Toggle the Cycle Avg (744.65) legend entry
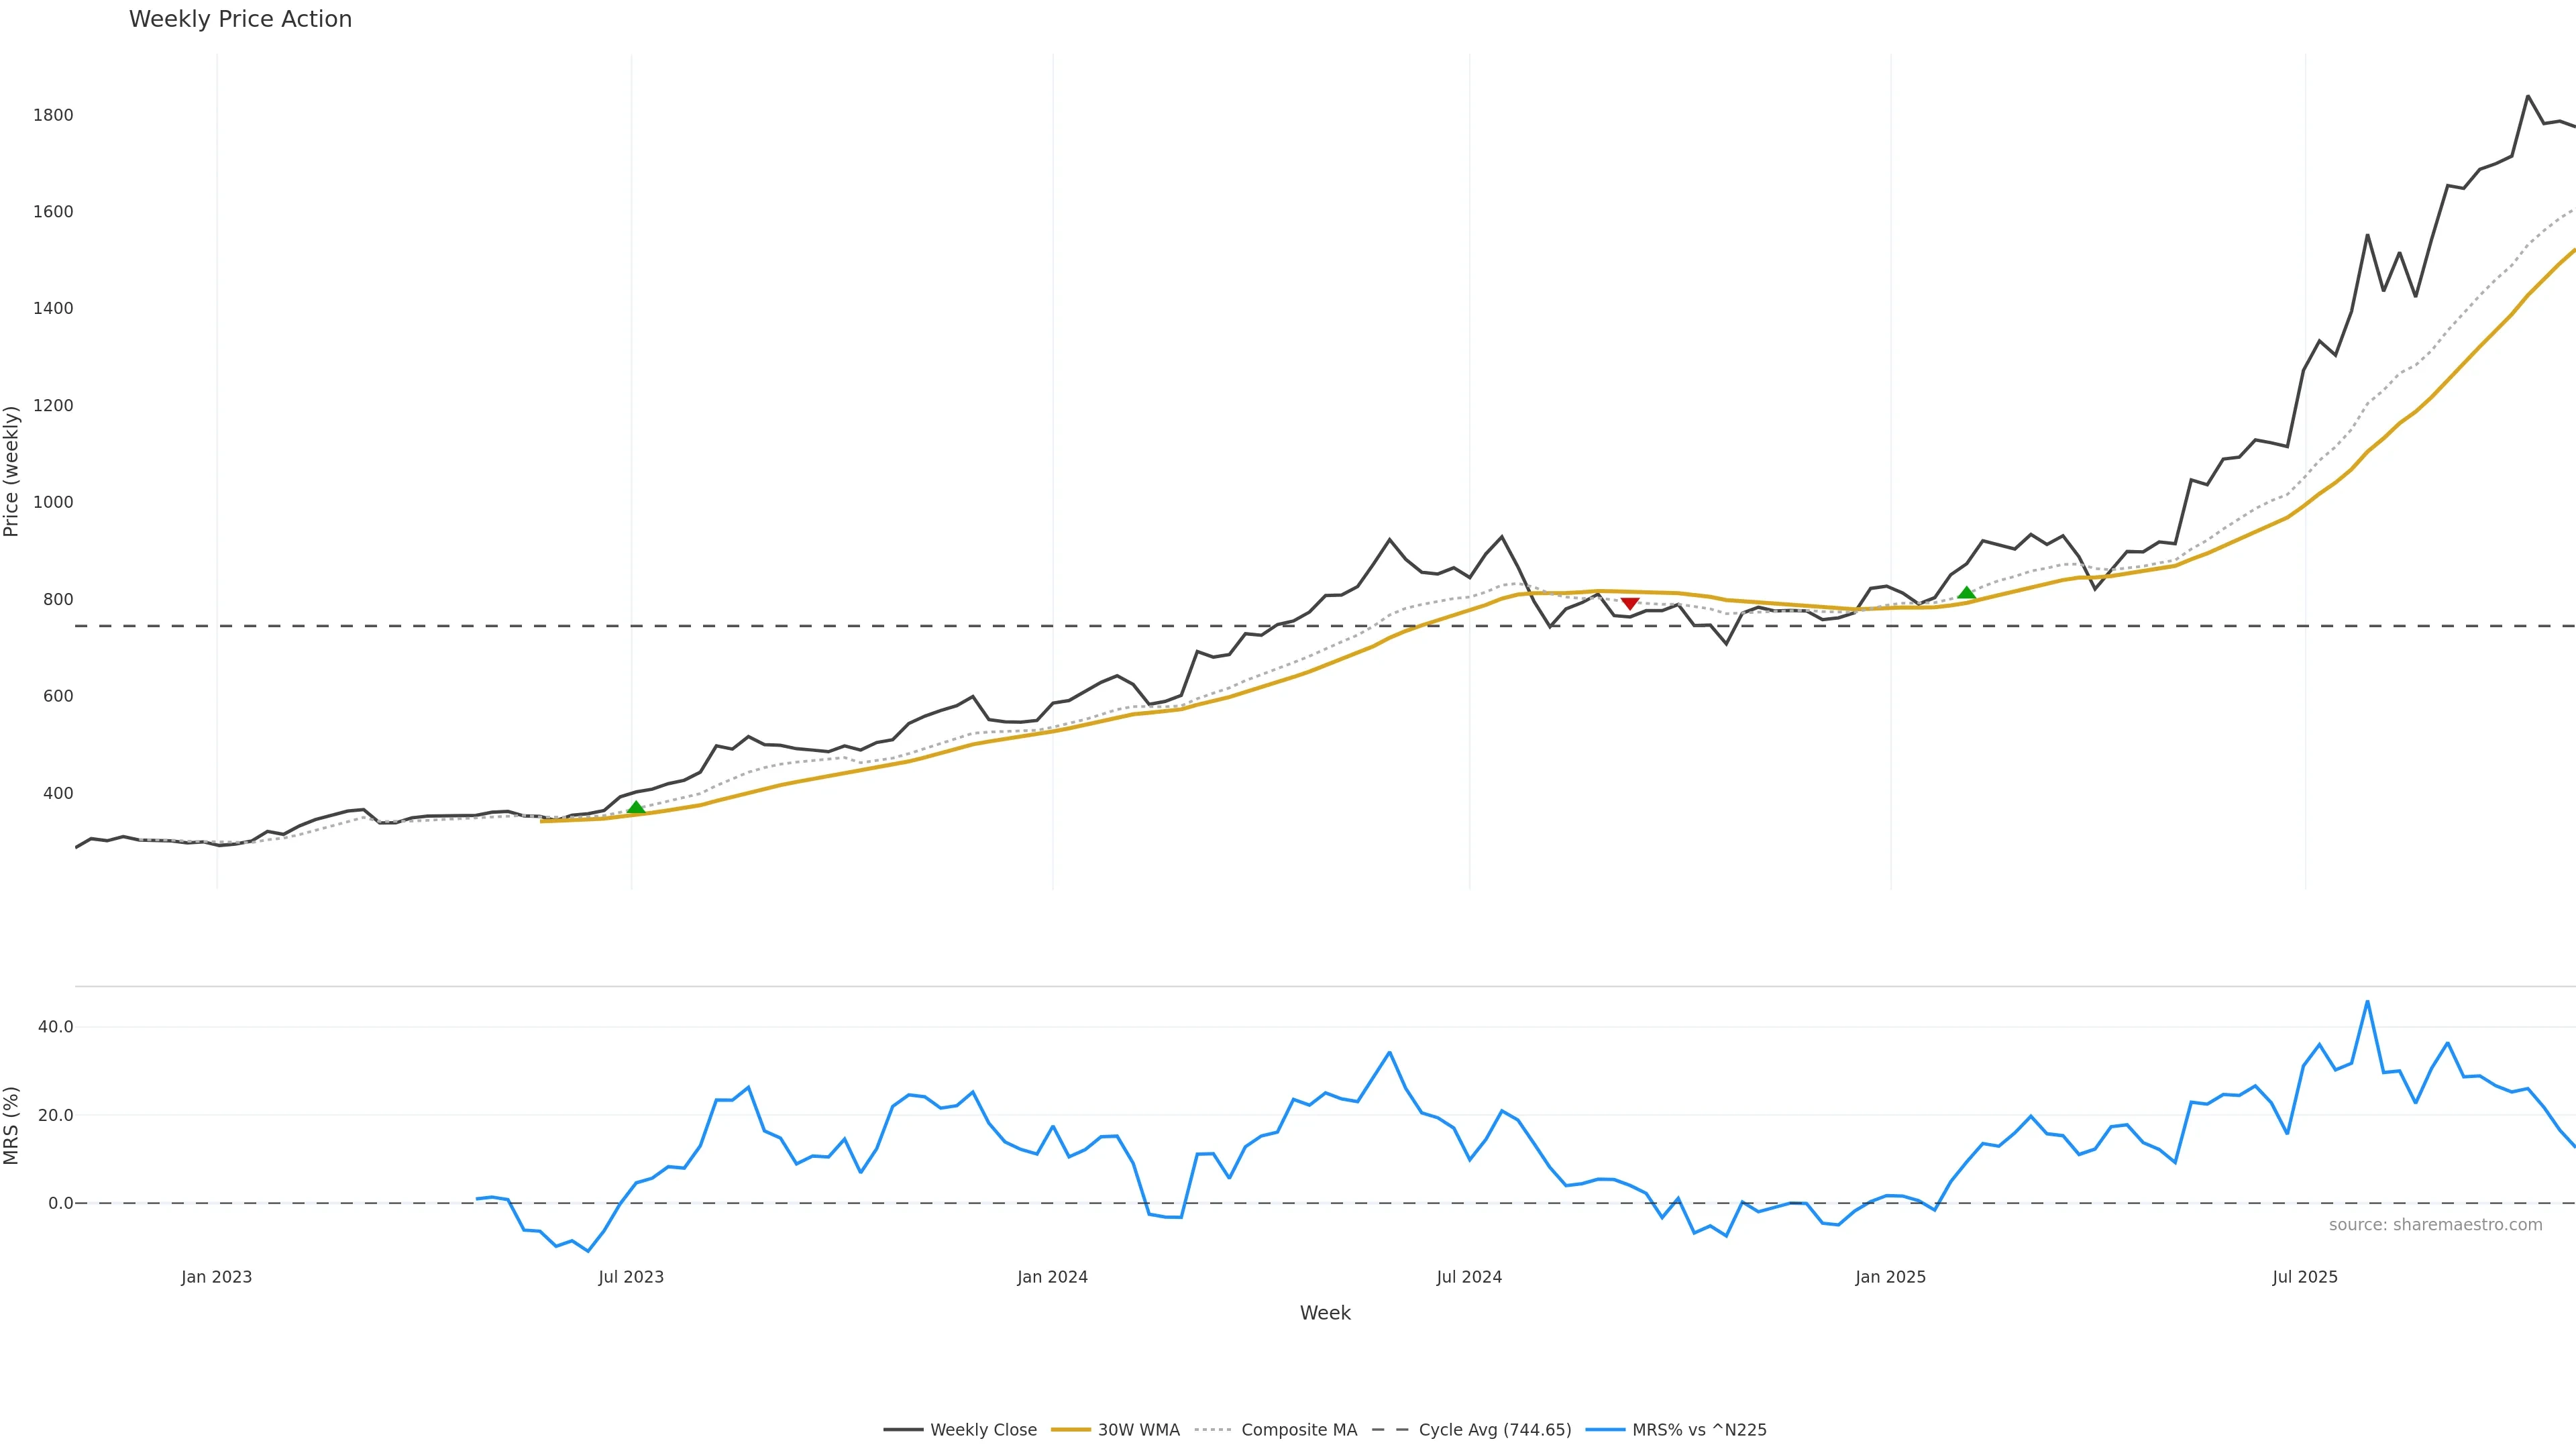This screenshot has height=1449, width=2576. (1494, 1430)
